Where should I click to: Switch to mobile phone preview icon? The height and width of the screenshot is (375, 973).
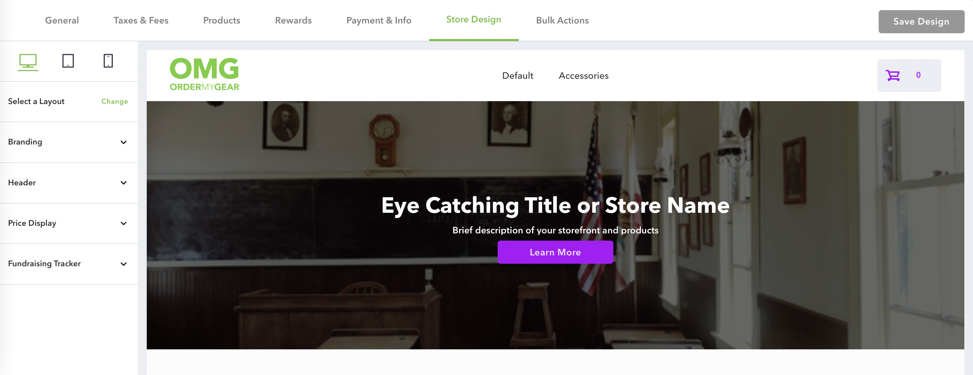click(x=108, y=61)
